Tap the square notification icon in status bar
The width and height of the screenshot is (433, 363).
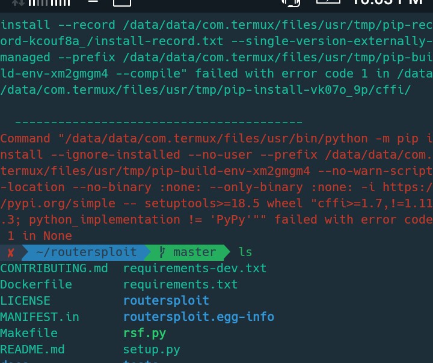(x=121, y=3)
